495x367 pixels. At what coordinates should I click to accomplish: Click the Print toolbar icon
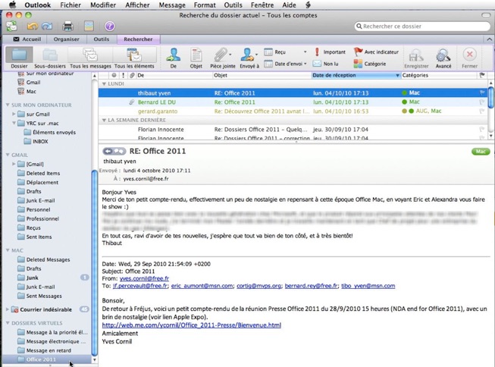[67, 27]
